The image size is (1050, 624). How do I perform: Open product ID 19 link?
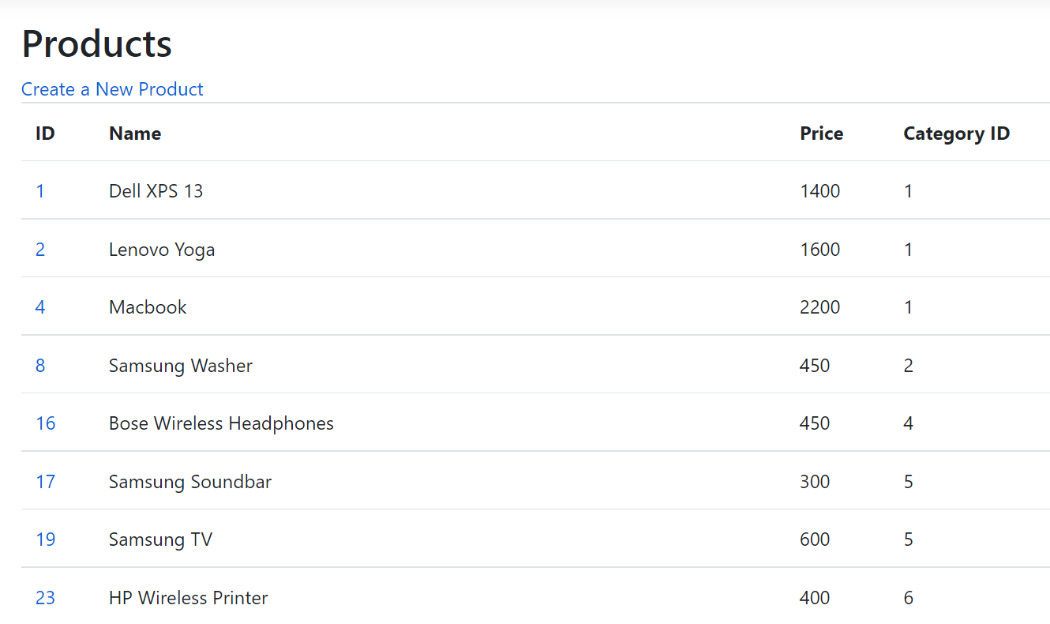point(46,539)
